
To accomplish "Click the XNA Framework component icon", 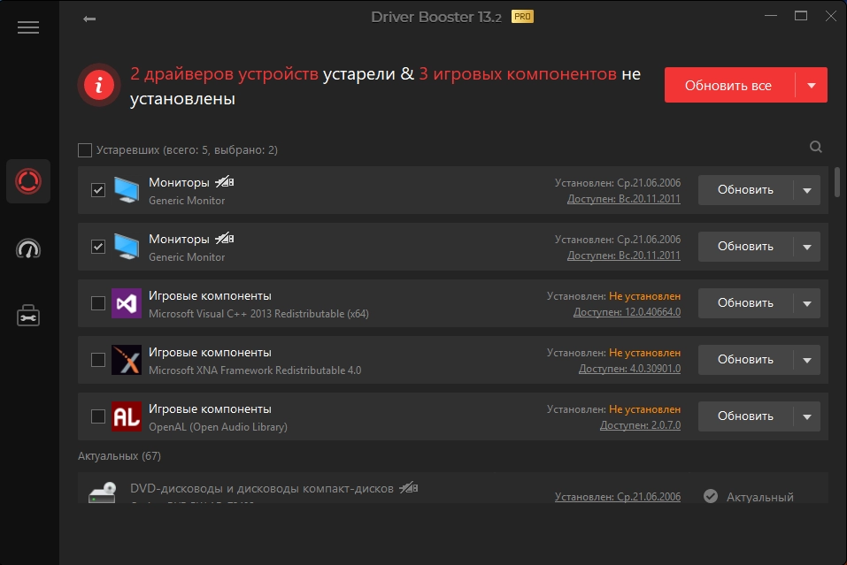I will pyautogui.click(x=127, y=360).
